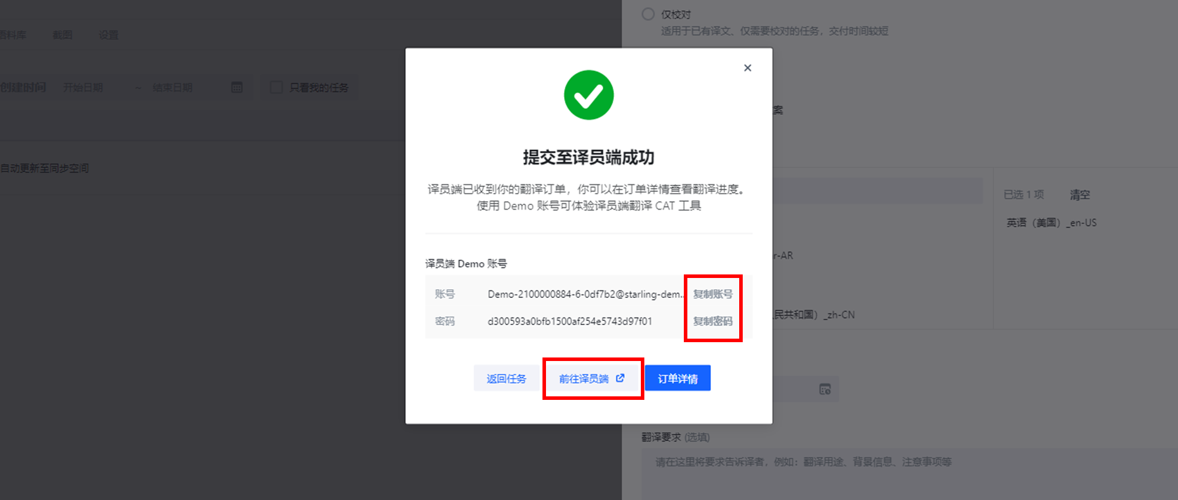The height and width of the screenshot is (500, 1178).
Task: Select the 仅校对 radio option
Action: click(648, 14)
